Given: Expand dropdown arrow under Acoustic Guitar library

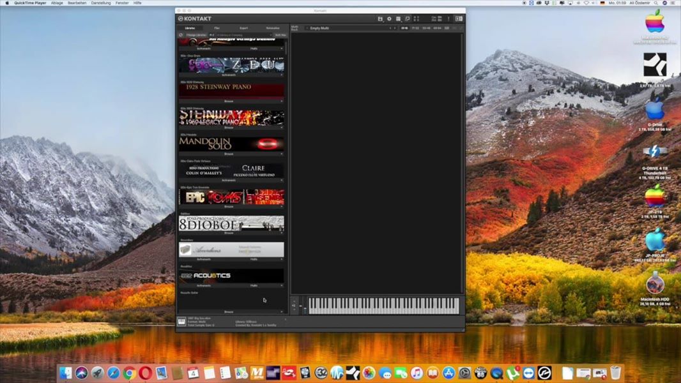Looking at the screenshot, I should [282, 312].
